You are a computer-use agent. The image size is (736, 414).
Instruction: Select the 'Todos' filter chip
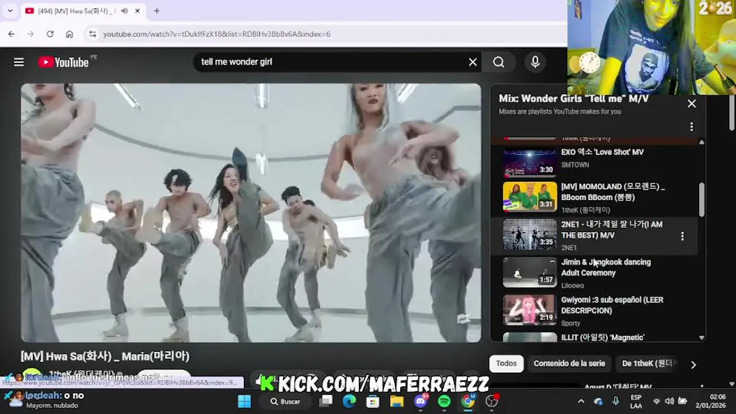pyautogui.click(x=507, y=363)
